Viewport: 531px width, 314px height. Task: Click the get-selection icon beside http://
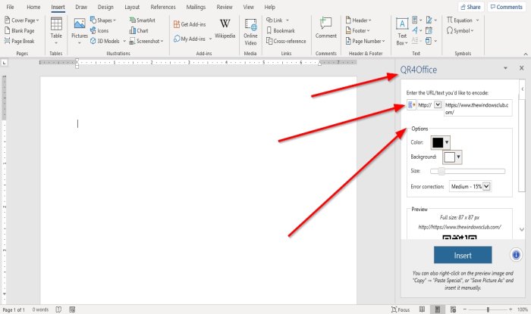click(x=411, y=104)
